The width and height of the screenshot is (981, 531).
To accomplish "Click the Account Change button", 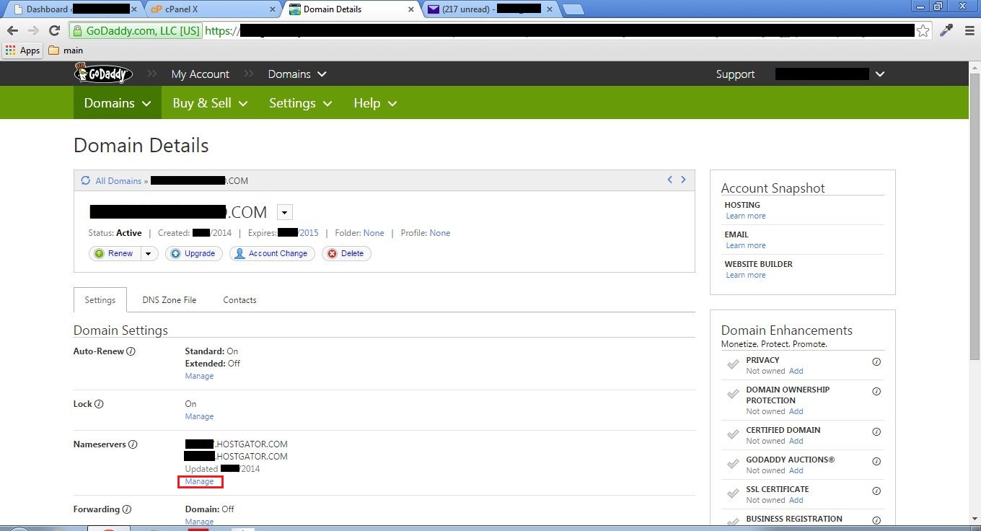I will pos(272,253).
